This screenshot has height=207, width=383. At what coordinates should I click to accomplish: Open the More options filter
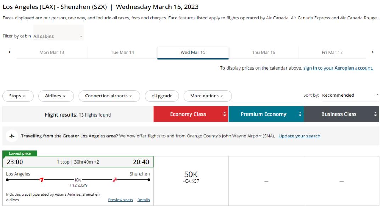pos(207,96)
